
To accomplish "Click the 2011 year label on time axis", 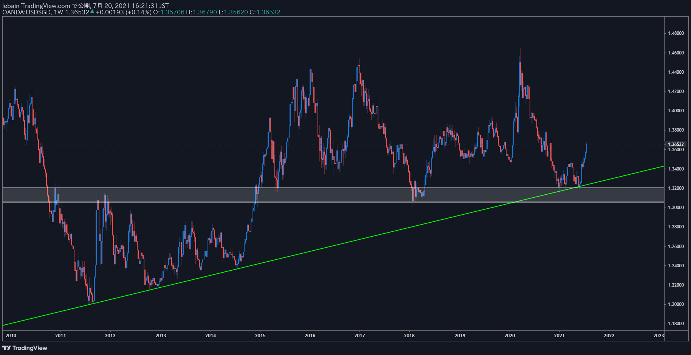I will [x=60, y=335].
